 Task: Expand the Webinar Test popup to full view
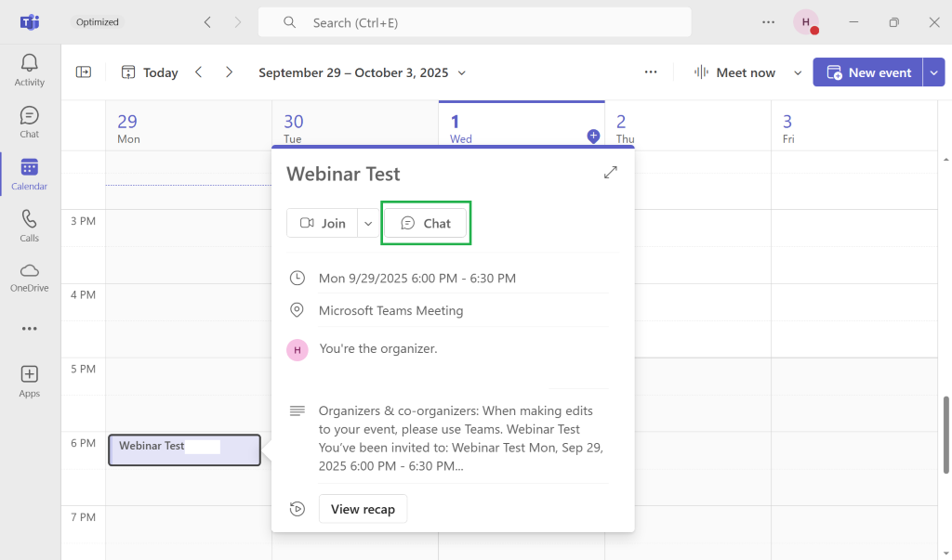(x=610, y=173)
